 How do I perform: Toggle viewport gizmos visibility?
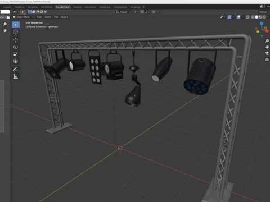coord(229,17)
